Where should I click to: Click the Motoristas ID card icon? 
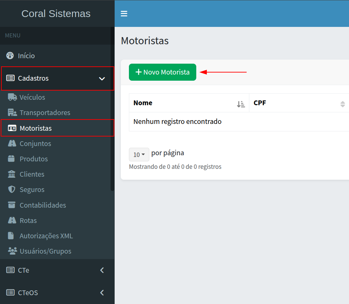12,128
